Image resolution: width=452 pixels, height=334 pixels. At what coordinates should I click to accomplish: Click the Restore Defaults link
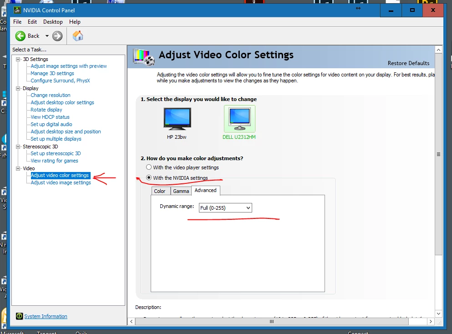pyautogui.click(x=408, y=63)
